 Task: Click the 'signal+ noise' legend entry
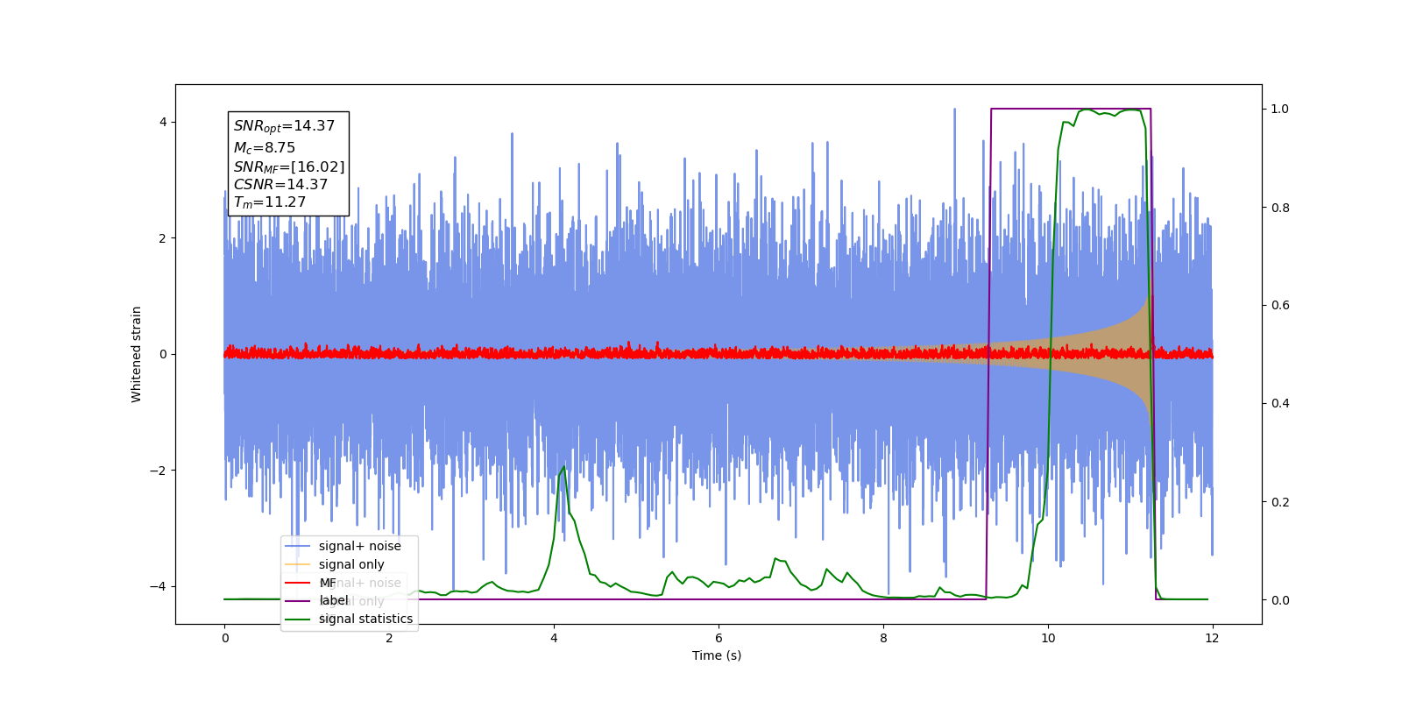[359, 546]
